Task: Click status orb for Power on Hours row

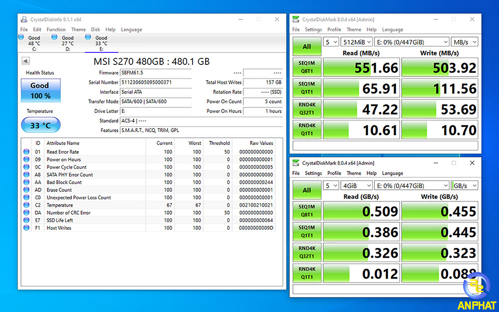Action: tap(26, 160)
